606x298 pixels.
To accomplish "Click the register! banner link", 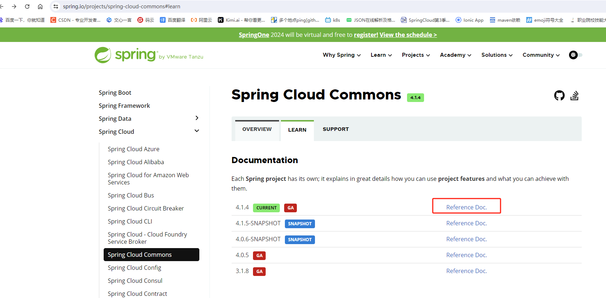I will (366, 35).
